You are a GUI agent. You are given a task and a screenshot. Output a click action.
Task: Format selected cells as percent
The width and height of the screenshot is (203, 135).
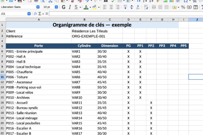coord(183,7)
